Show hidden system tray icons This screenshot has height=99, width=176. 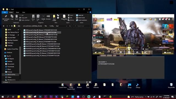(146, 97)
